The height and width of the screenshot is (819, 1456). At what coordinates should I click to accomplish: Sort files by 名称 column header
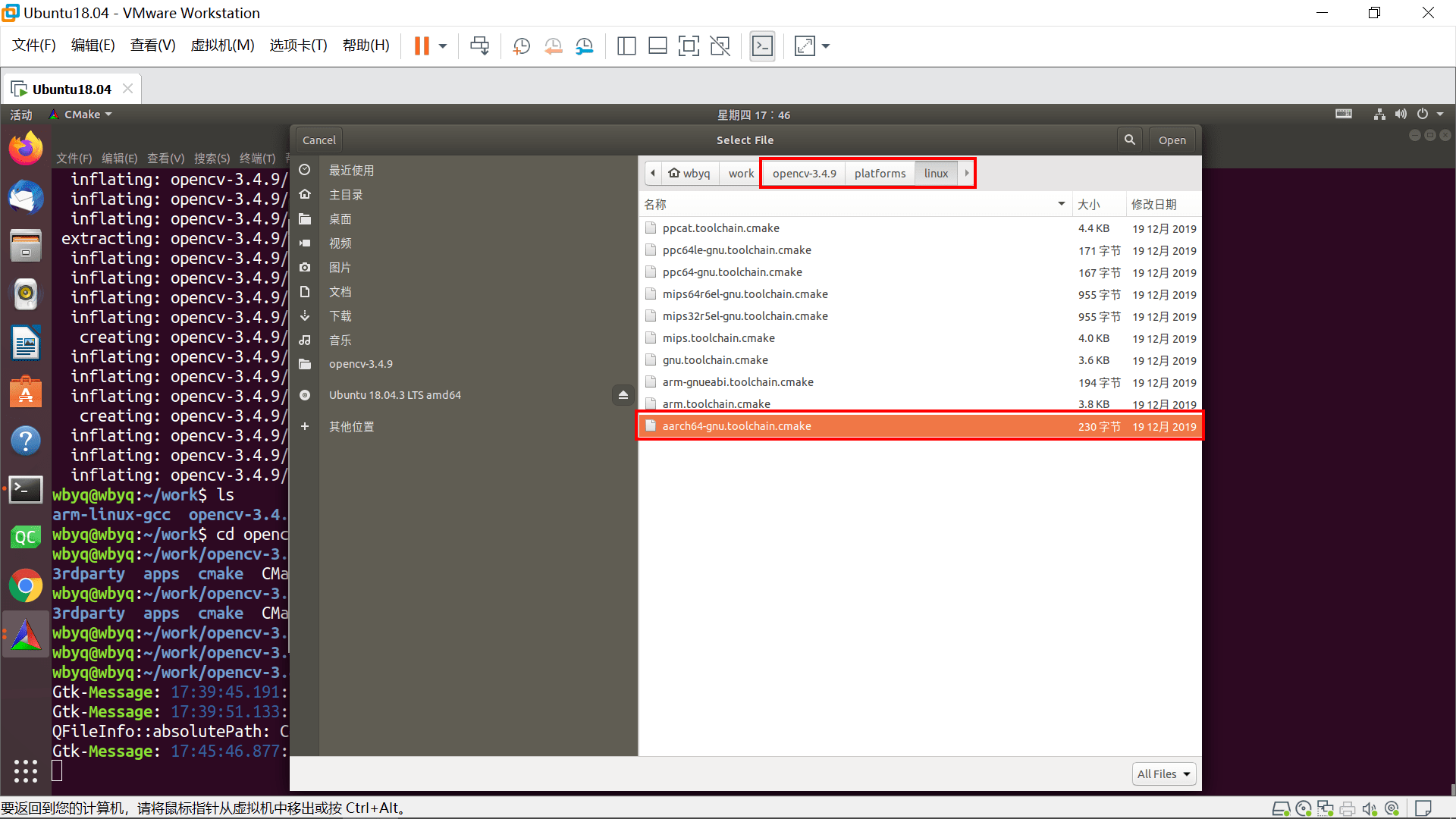pos(855,205)
